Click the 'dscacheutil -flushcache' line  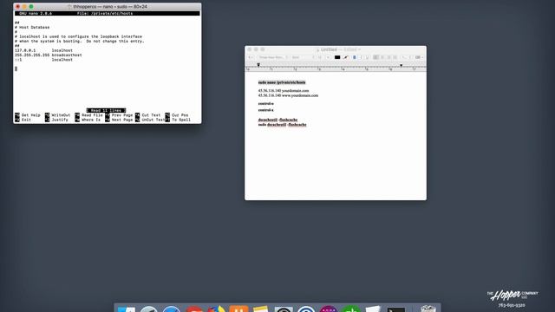tap(277, 120)
